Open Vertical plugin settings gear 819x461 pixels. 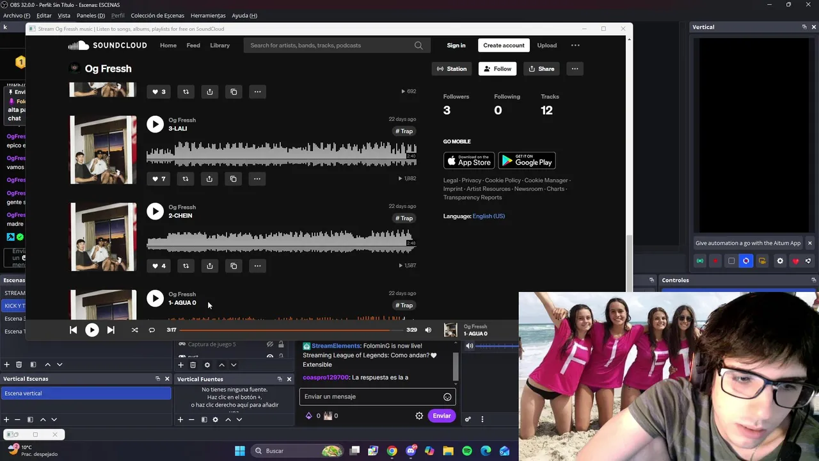tap(780, 261)
